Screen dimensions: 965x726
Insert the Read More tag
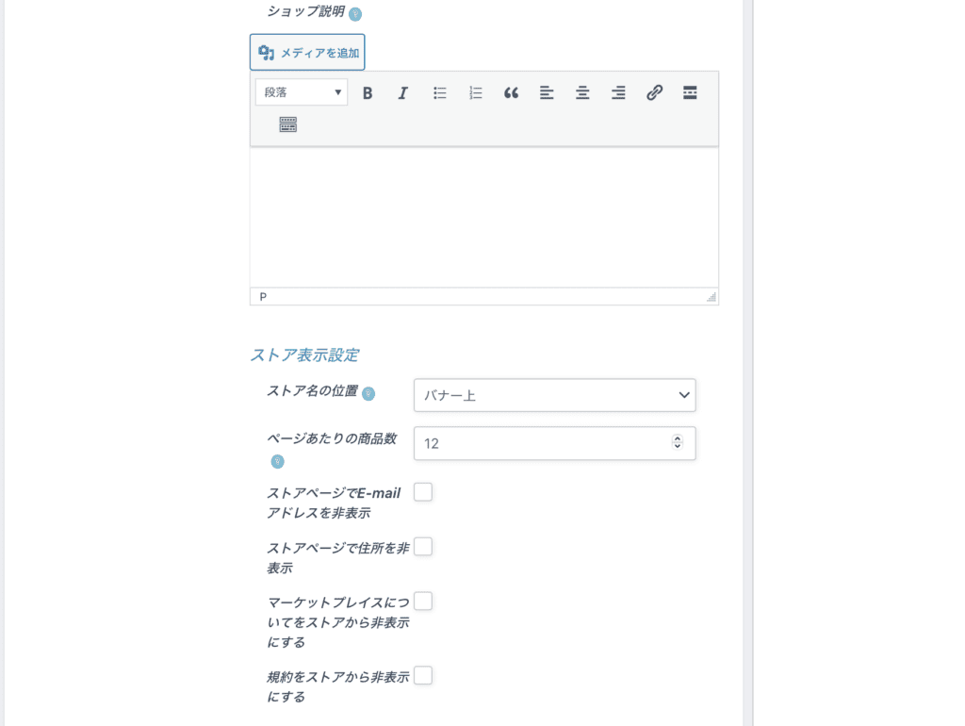[x=690, y=92]
